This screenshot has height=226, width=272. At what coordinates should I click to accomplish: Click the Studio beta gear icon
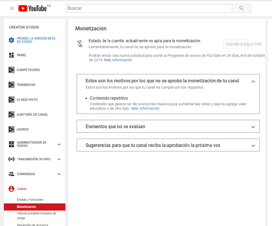click(x=12, y=40)
